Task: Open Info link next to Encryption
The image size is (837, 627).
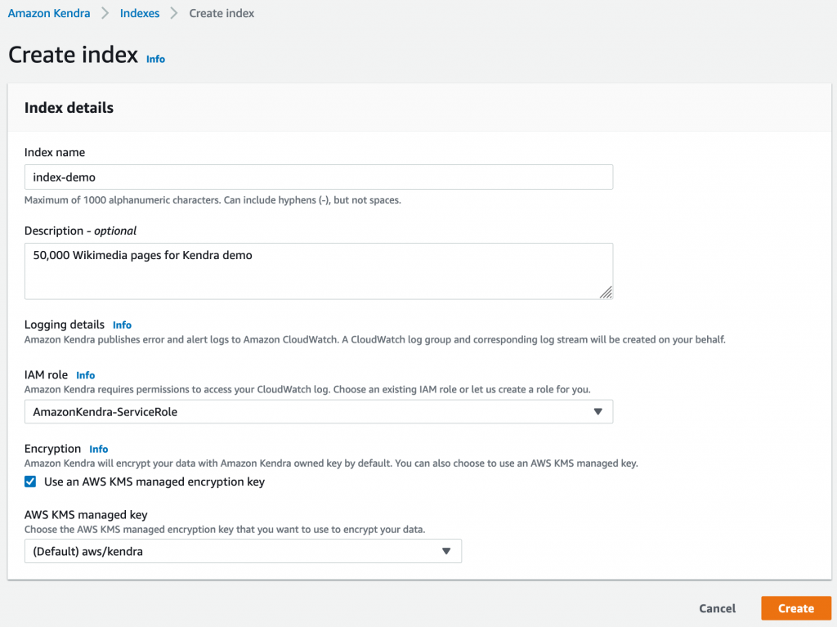Action: 99,449
